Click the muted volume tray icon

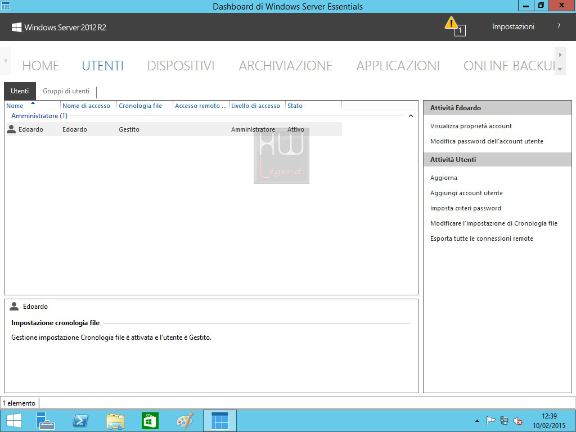pyautogui.click(x=518, y=421)
